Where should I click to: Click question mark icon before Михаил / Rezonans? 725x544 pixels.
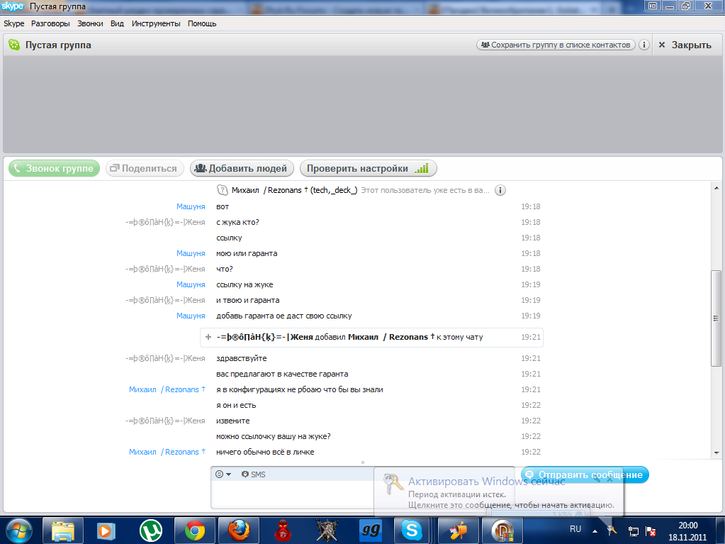coord(223,190)
